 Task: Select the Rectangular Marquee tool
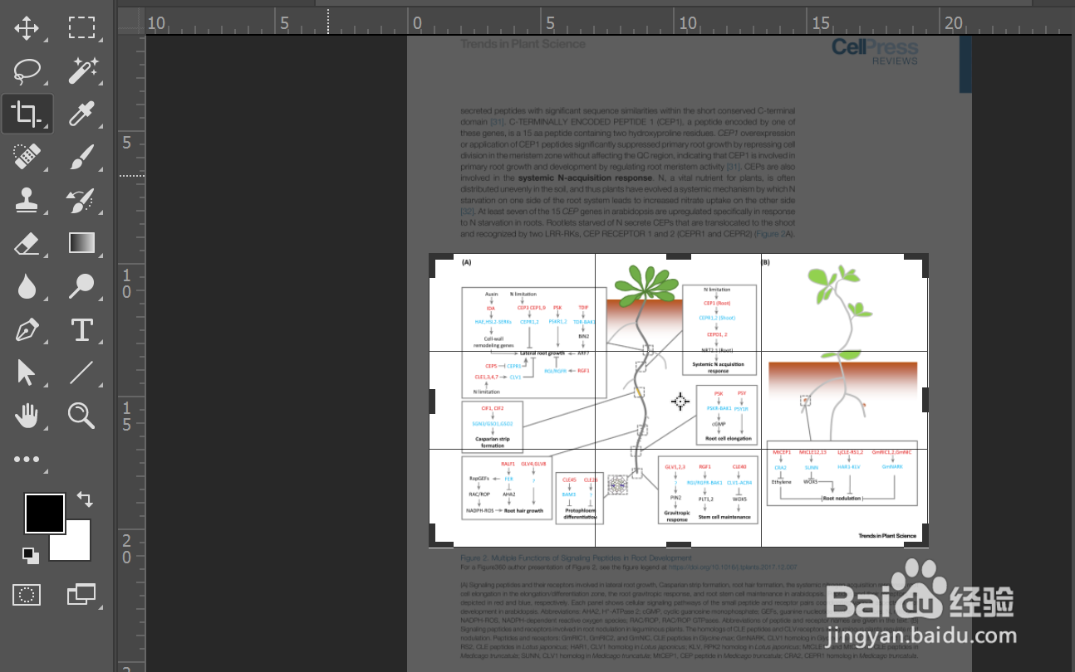(81, 27)
